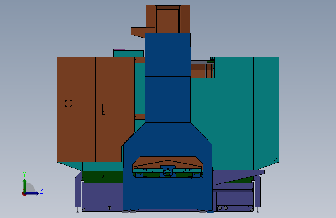Select the brown motor housing atop the column
The height and width of the screenshot is (218, 336).
click(168, 19)
